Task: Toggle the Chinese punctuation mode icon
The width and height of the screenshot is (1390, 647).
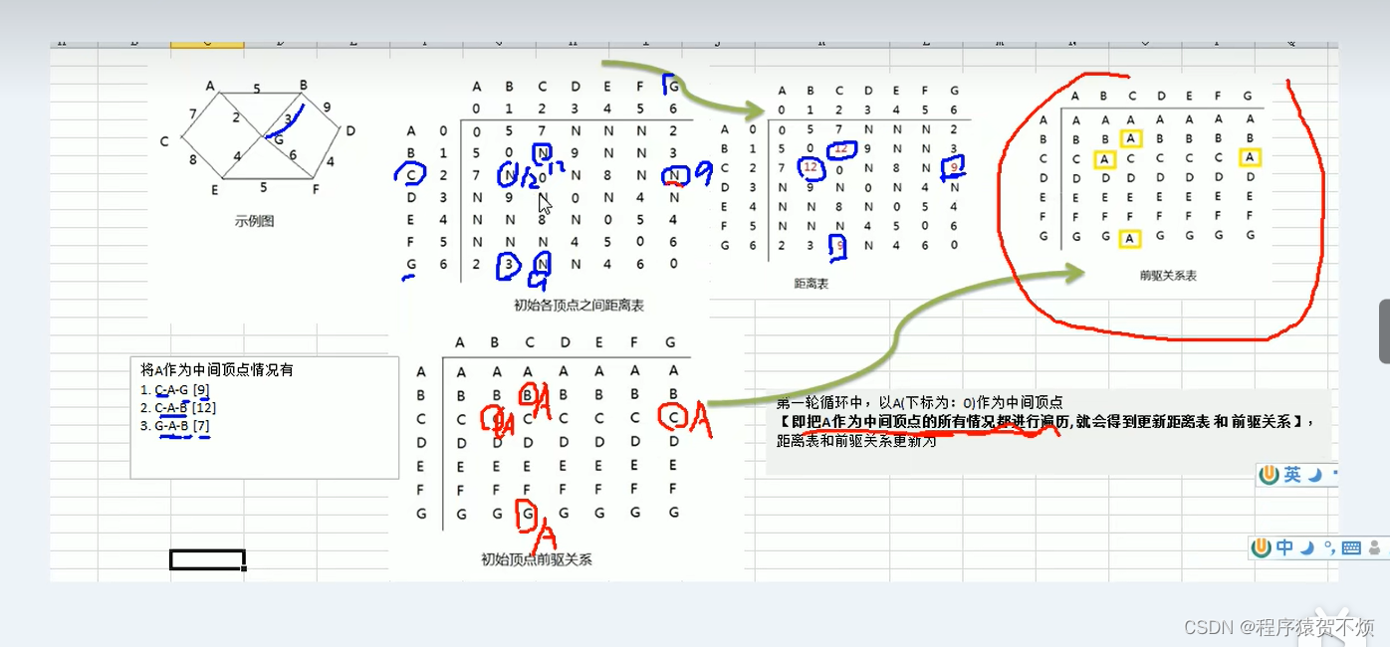Action: pos(1329,547)
